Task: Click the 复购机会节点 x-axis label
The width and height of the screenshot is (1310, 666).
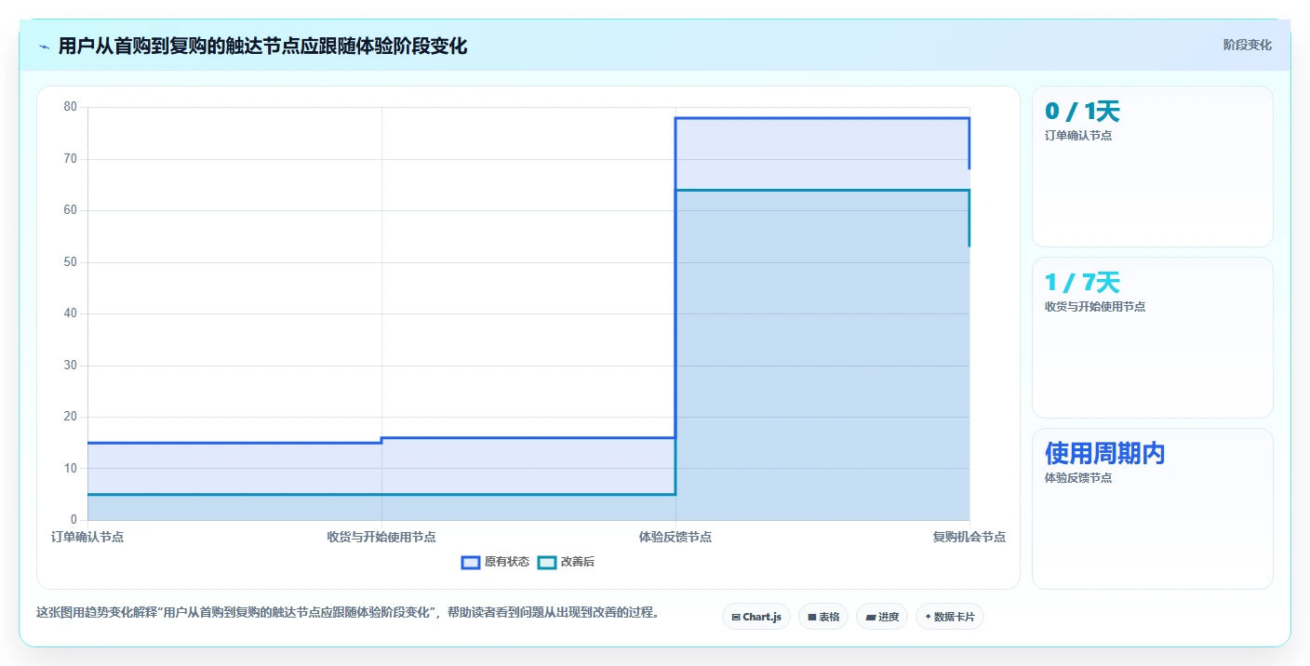Action: [x=969, y=538]
